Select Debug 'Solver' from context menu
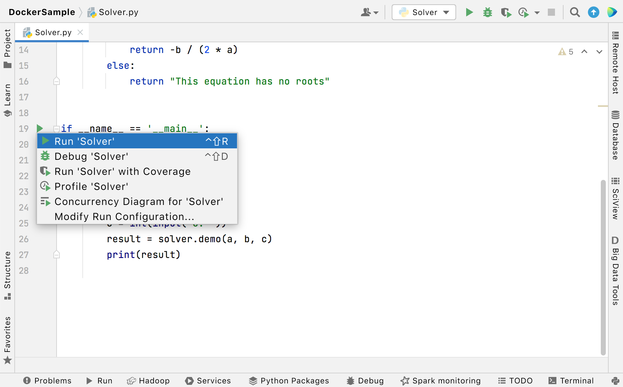 tap(91, 156)
